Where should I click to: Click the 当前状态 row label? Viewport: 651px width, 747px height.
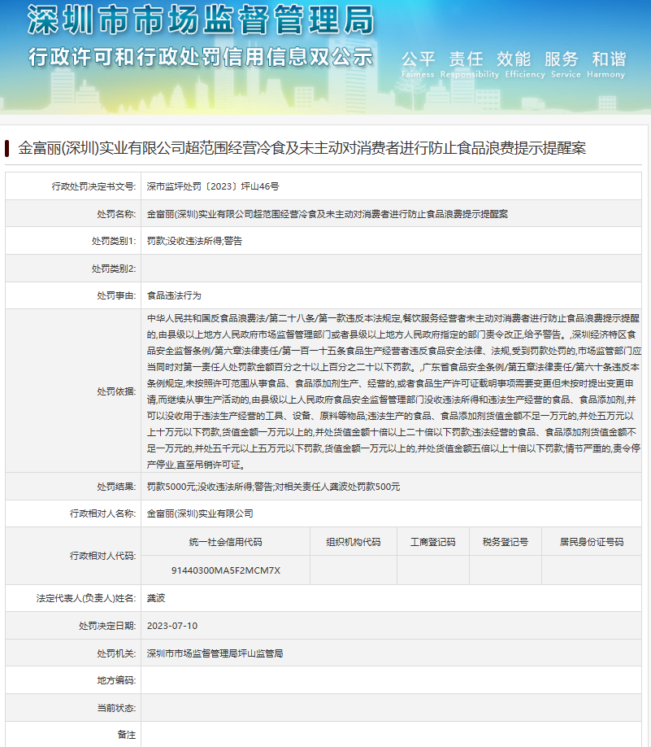point(116,708)
